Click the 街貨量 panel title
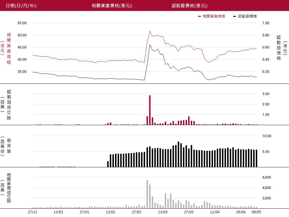 (9, 146)
